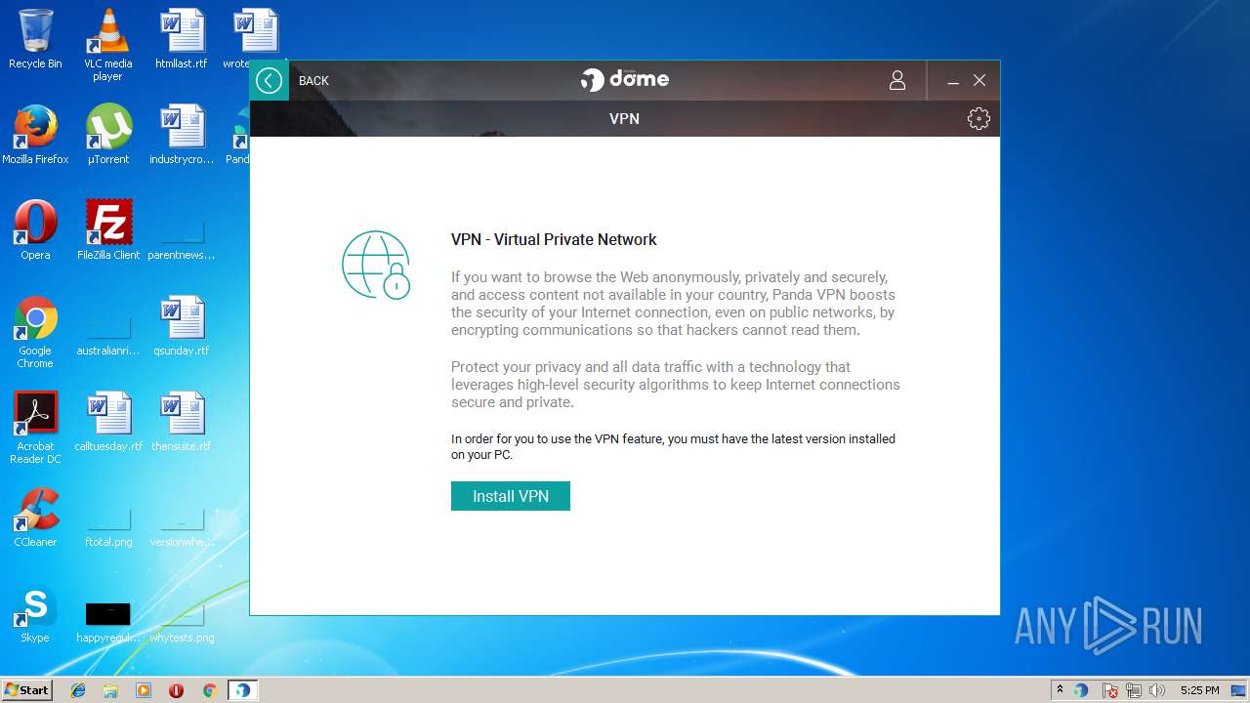Viewport: 1250px width, 703px height.
Task: Launch Acrobat Reader DC shortcut
Action: [x=35, y=428]
